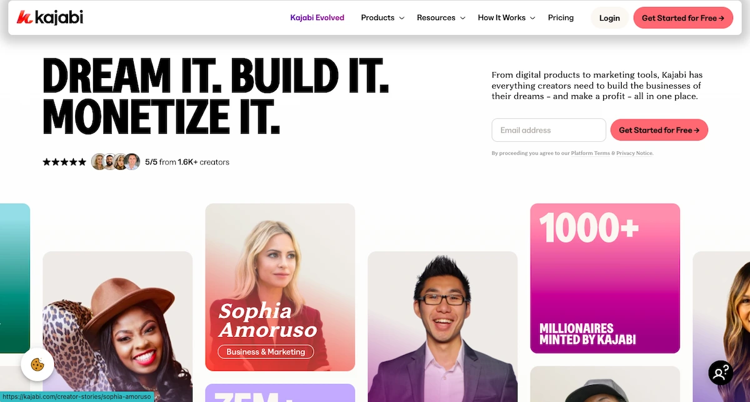Open the Kajabi Evolved menu item
The height and width of the screenshot is (402, 750).
[317, 18]
